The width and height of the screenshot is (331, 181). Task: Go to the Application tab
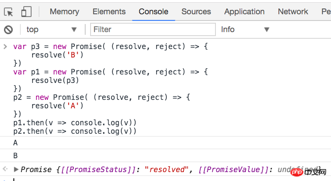pyautogui.click(x=244, y=12)
